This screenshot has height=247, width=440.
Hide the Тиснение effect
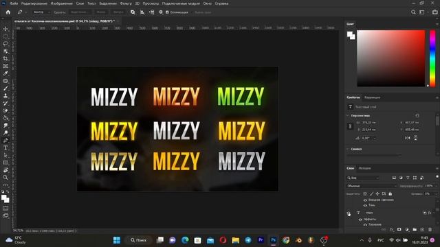tap(365, 224)
